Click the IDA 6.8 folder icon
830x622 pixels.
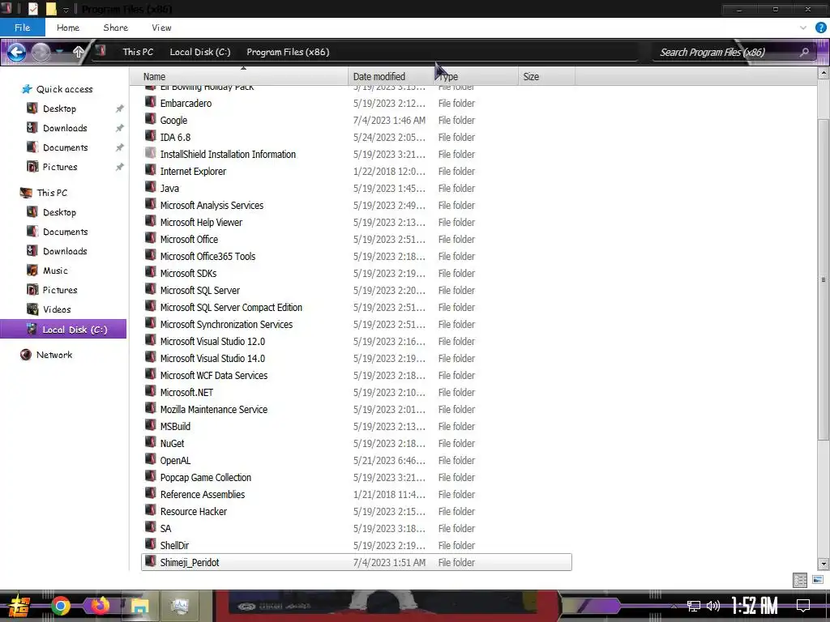150,136
